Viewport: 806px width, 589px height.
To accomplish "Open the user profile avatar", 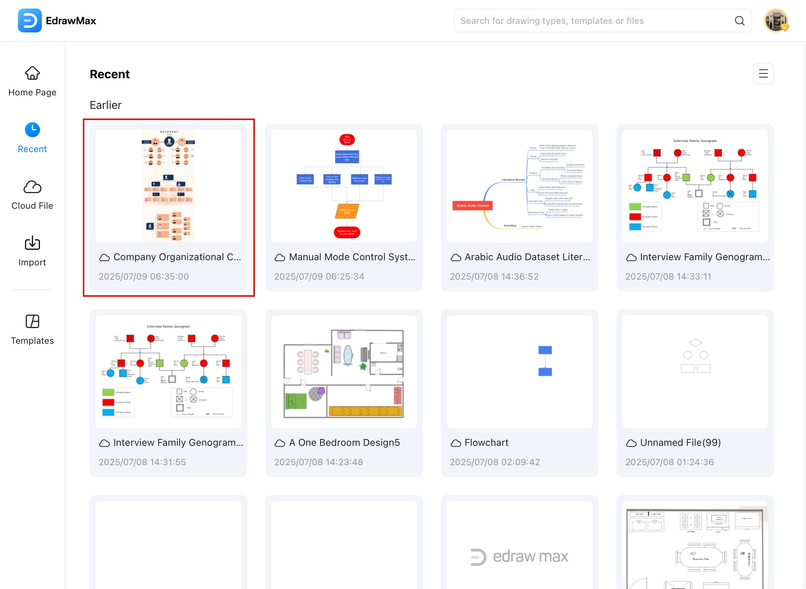I will point(776,21).
